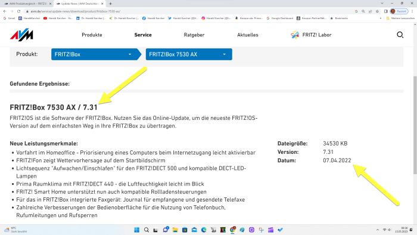Close the Update-News tab
The height and width of the screenshot is (235, 417).
point(102,4)
